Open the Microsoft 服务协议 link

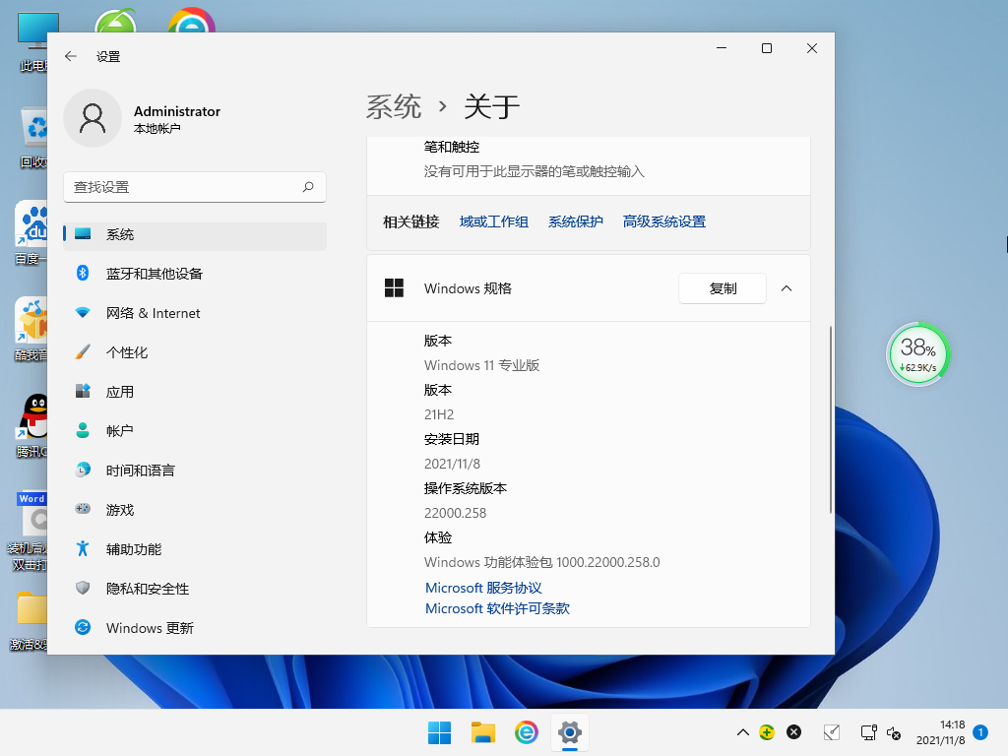pos(482,588)
